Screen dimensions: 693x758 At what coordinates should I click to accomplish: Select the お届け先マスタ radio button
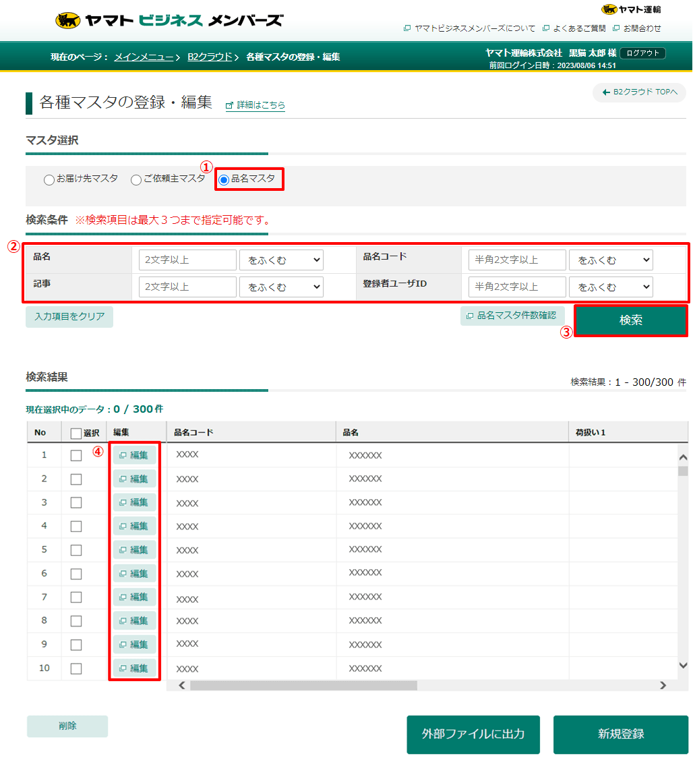coord(49,180)
